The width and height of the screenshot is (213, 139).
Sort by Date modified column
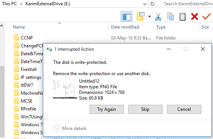pos(125,27)
